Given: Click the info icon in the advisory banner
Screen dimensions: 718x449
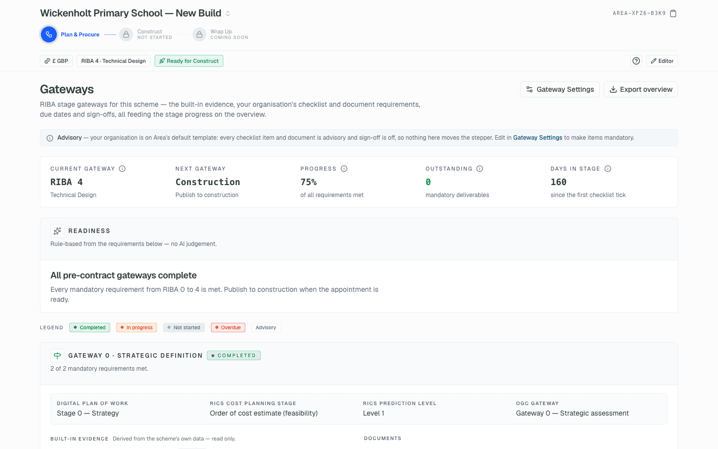Looking at the screenshot, I should (50, 138).
